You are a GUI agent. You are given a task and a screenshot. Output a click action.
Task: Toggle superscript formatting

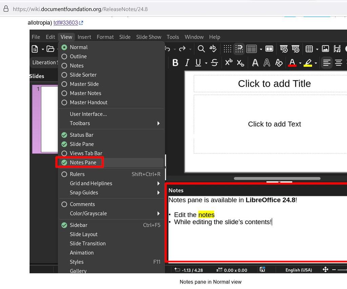[229, 63]
